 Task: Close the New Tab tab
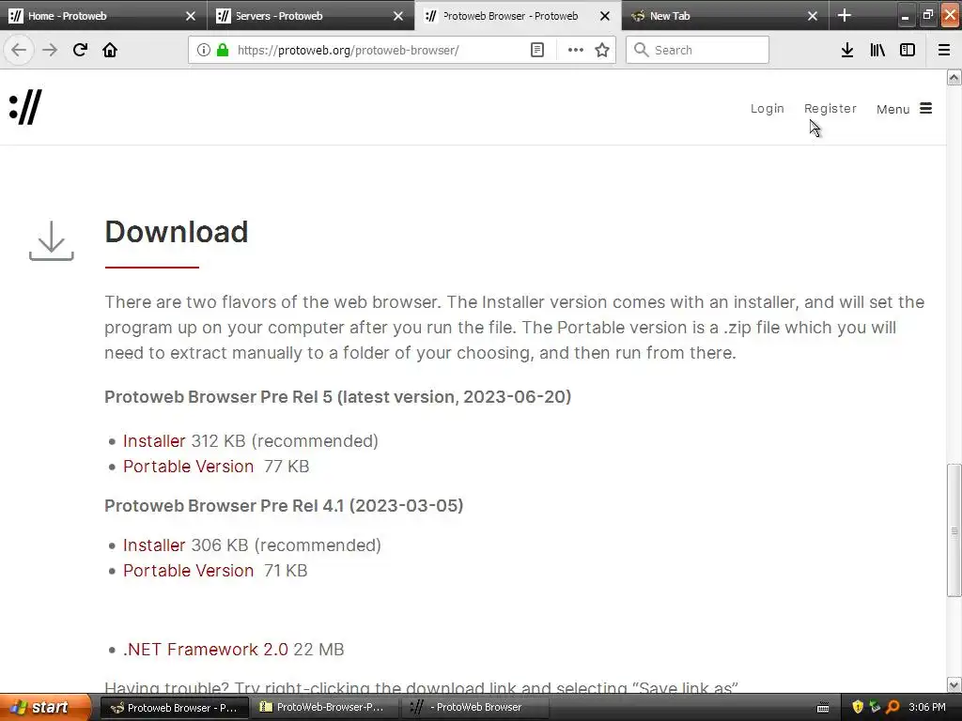pyautogui.click(x=813, y=16)
